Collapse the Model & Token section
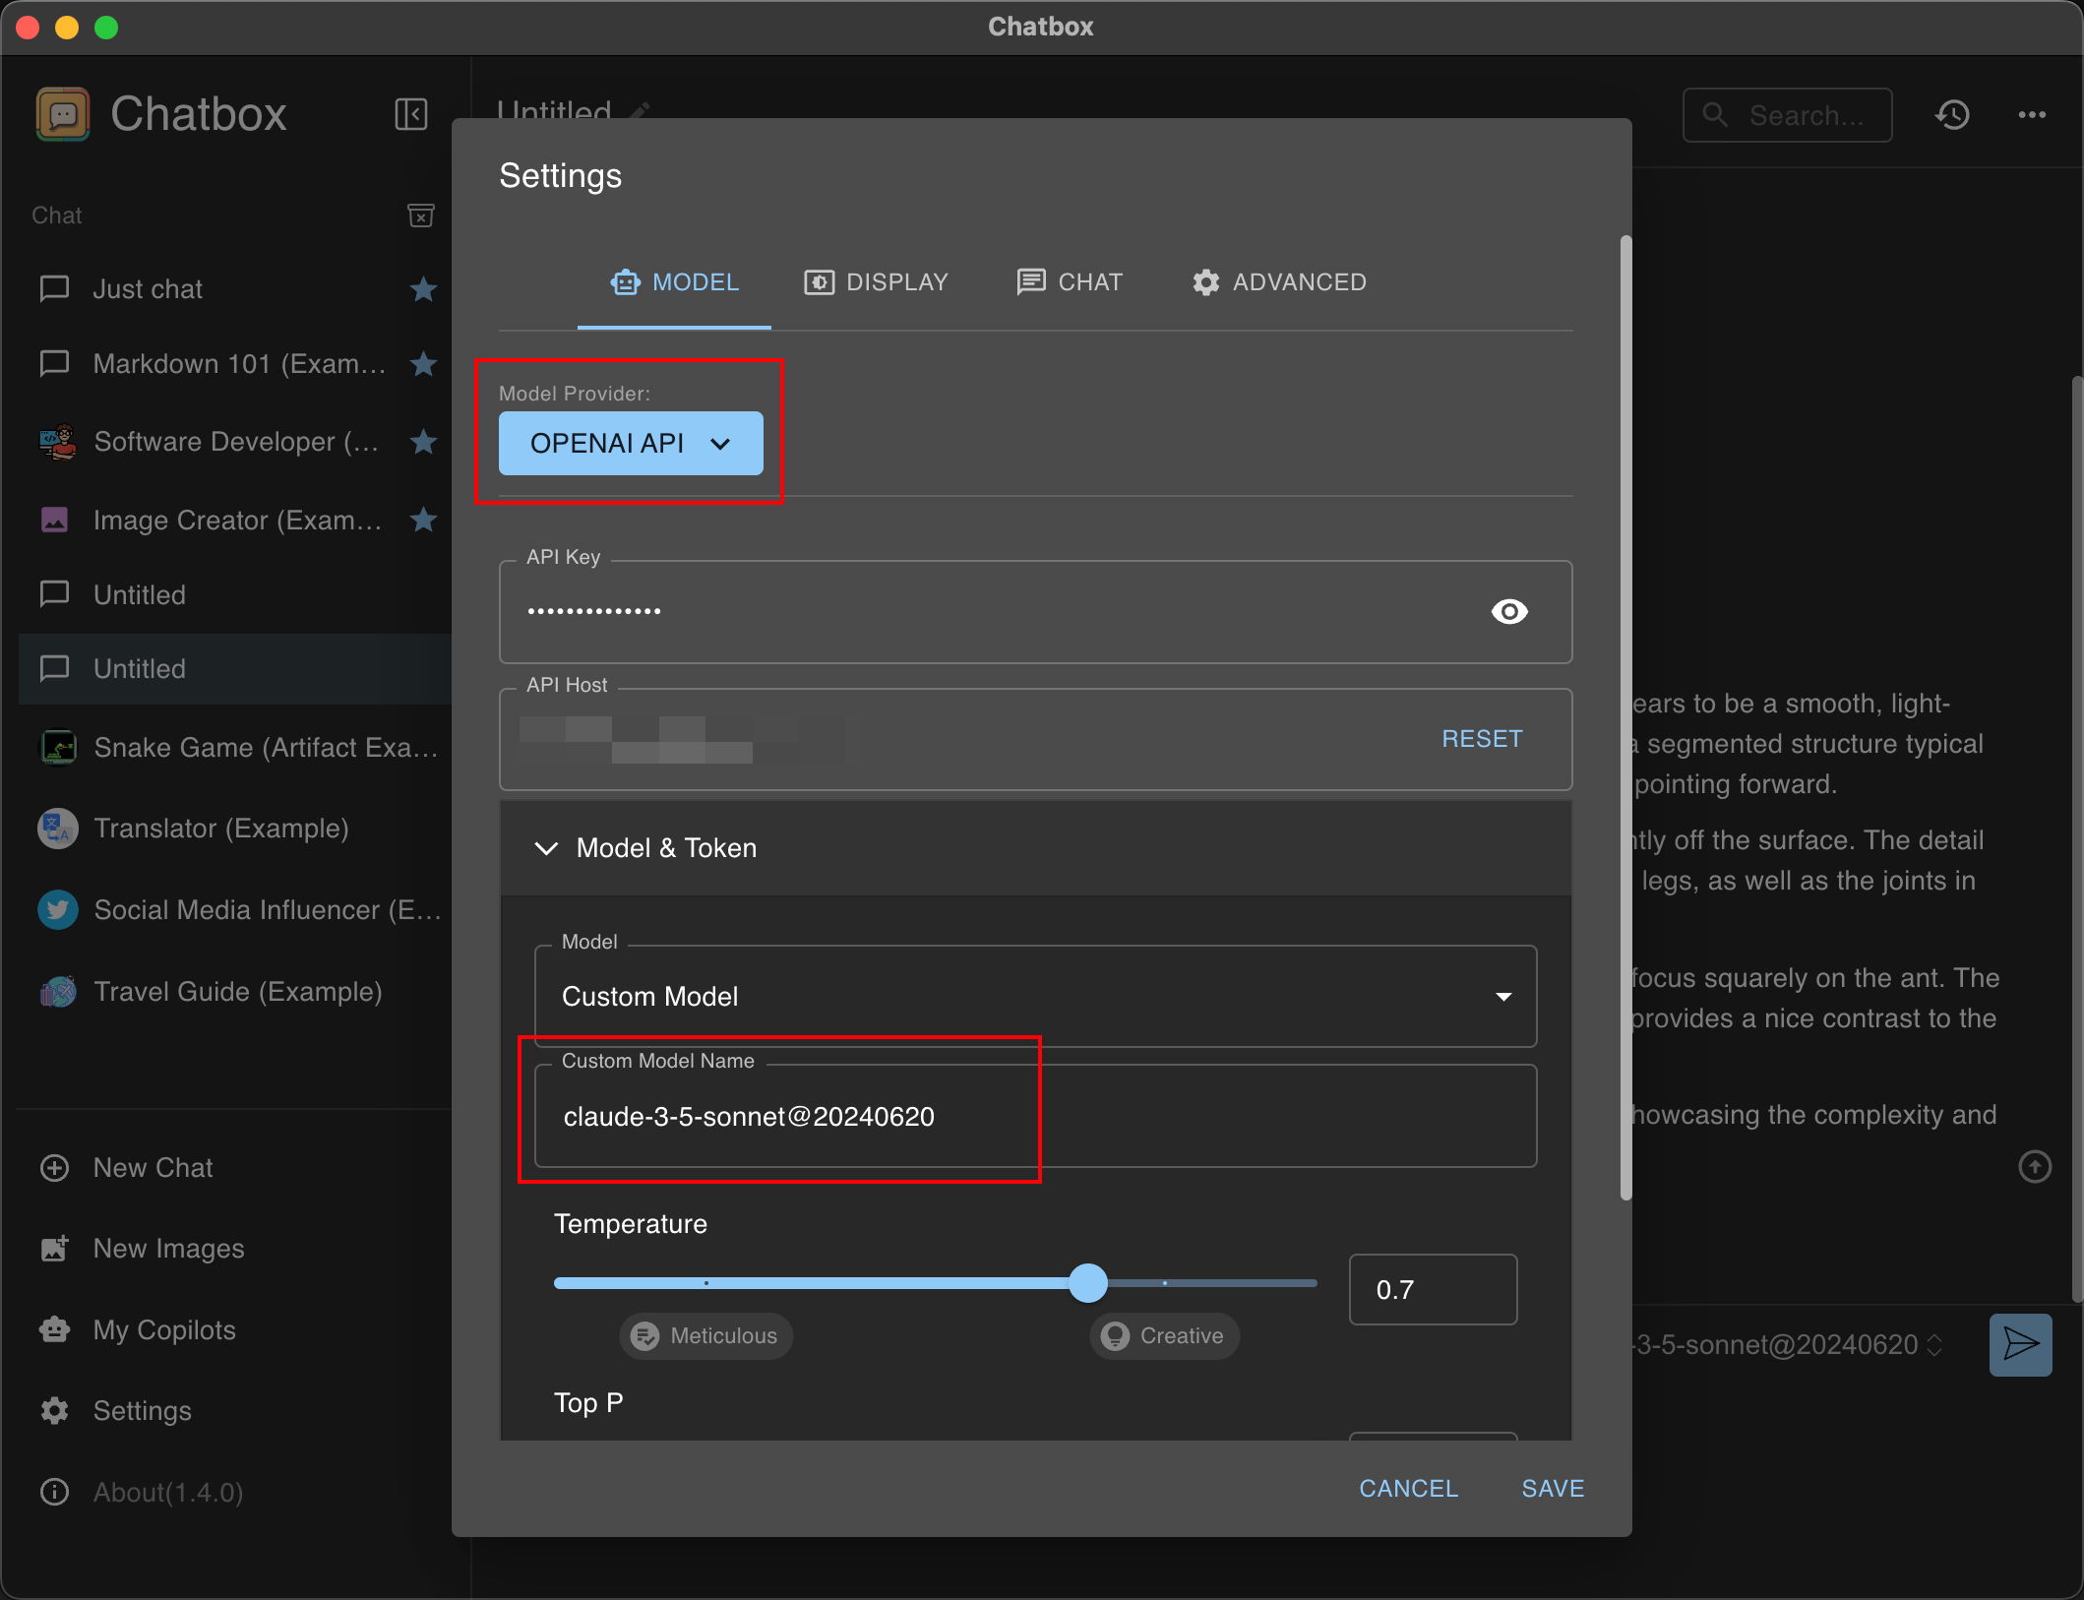The image size is (2084, 1600). pyautogui.click(x=546, y=848)
